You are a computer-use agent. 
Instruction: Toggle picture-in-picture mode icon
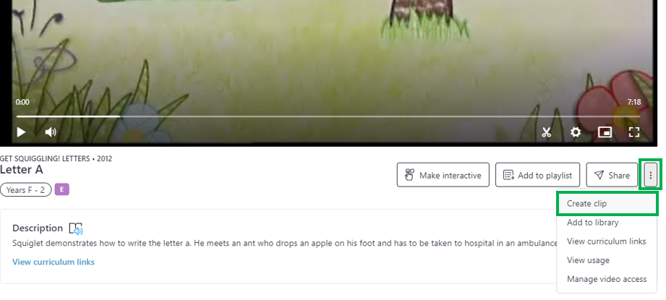tap(605, 132)
